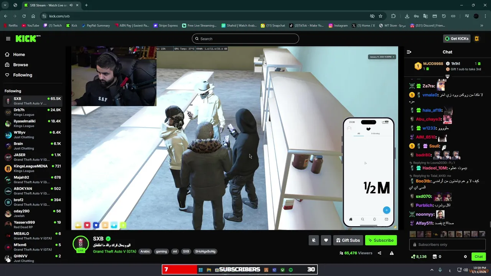
Task: Click SXB streamer live avatar
Action: (81, 244)
